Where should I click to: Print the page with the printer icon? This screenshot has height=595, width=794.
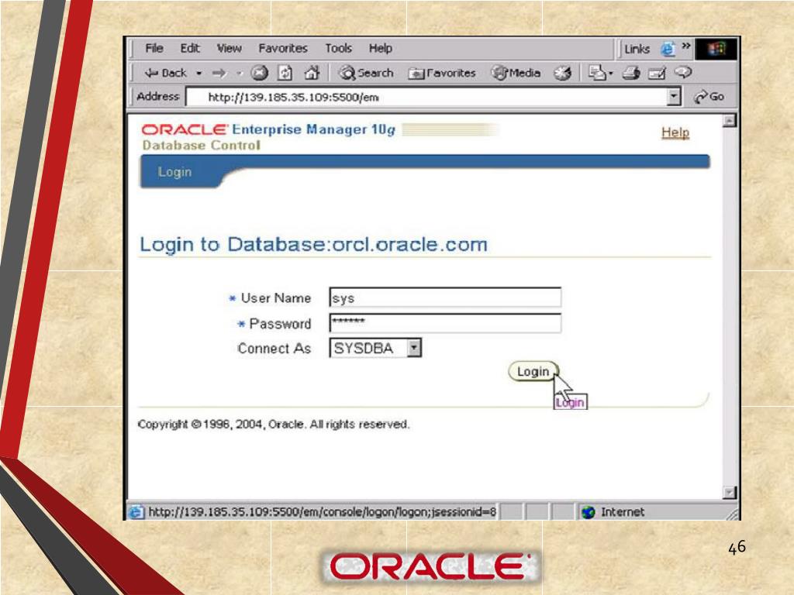[631, 74]
